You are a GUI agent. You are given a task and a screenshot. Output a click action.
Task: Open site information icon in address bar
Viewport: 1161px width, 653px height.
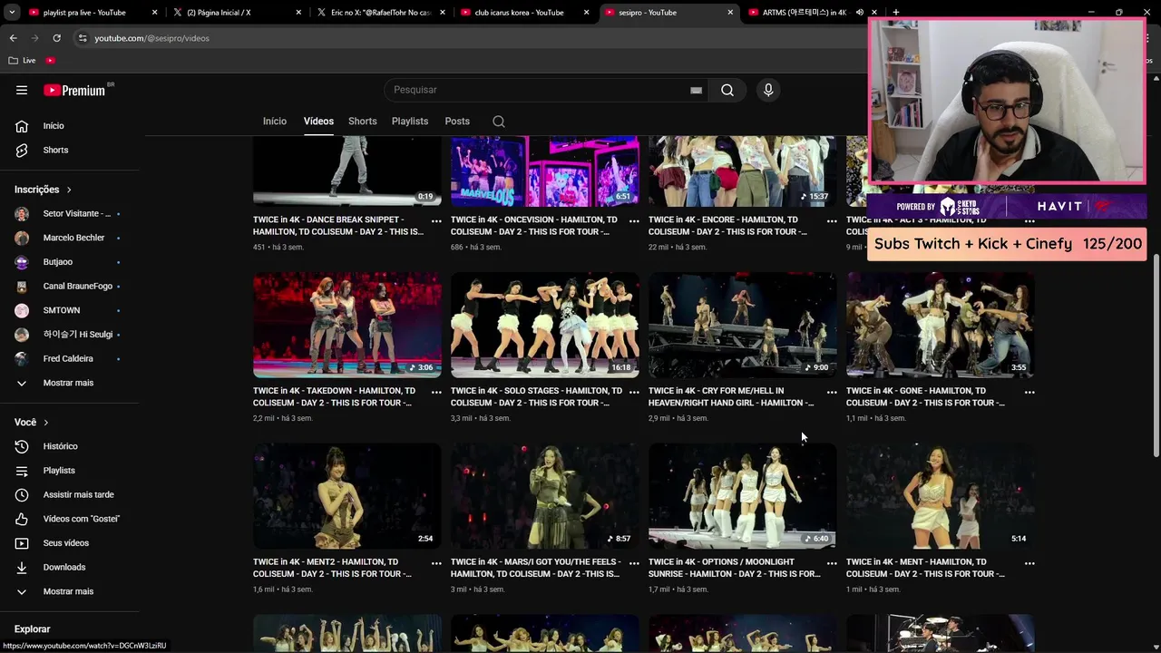point(83,38)
